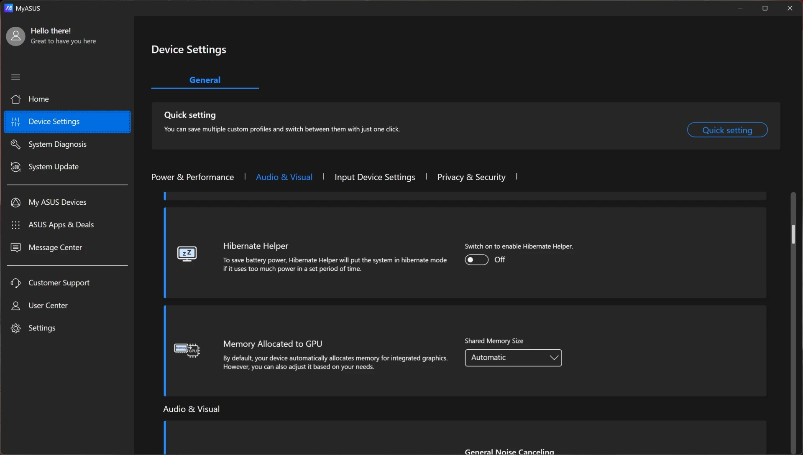
Task: Open ASUS Apps & Deals page
Action: (x=67, y=225)
